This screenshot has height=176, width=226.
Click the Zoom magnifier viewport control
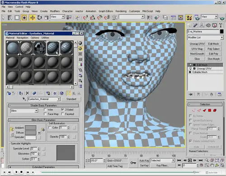pyautogui.click(x=207, y=160)
